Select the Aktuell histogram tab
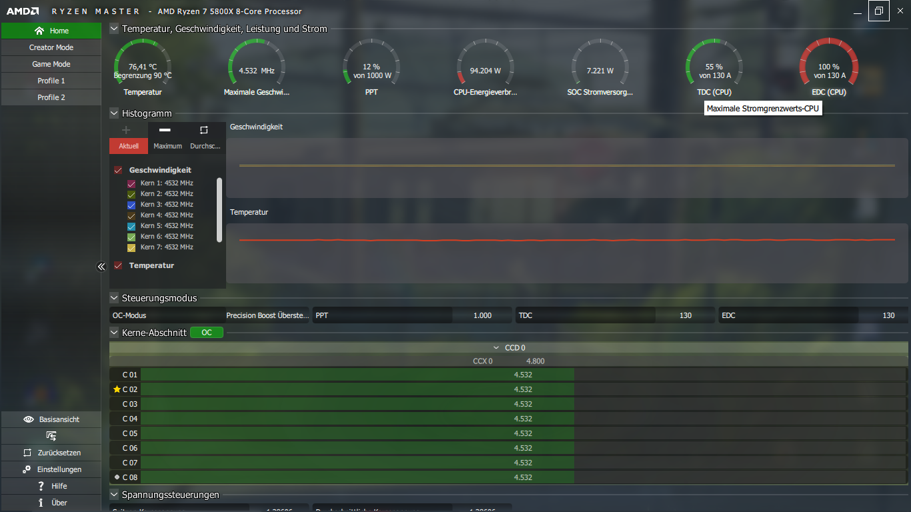The width and height of the screenshot is (911, 512). (129, 146)
